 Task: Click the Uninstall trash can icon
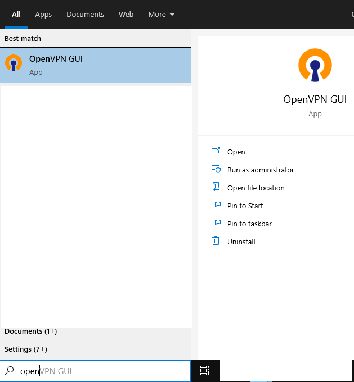click(216, 240)
